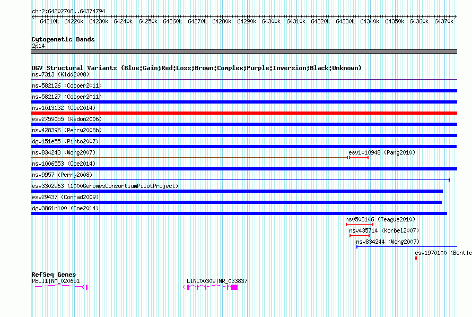This screenshot has height=317, width=472.
Task: Click the nsv1006553 (Coe2014) label
Action: pos(64,164)
